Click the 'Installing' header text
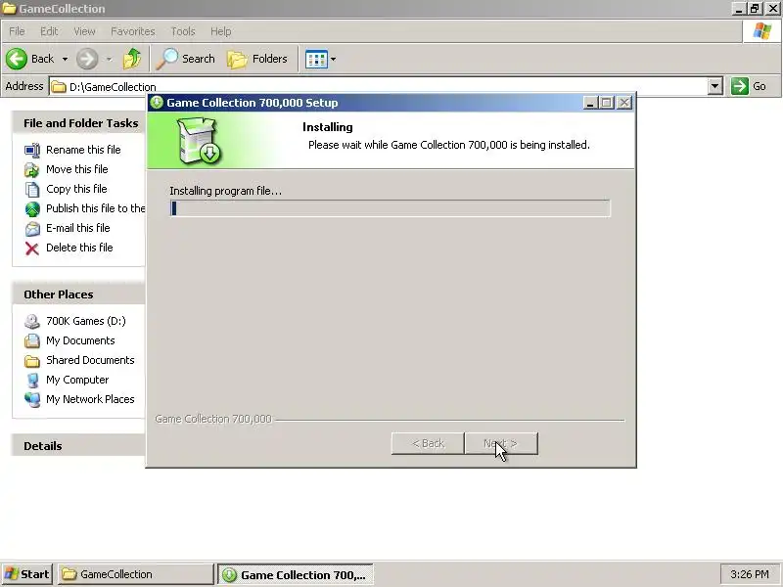Screen dimensions: 783x587 (x=328, y=127)
